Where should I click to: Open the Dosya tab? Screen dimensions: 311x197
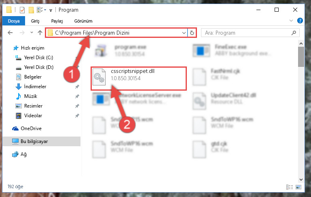14,21
